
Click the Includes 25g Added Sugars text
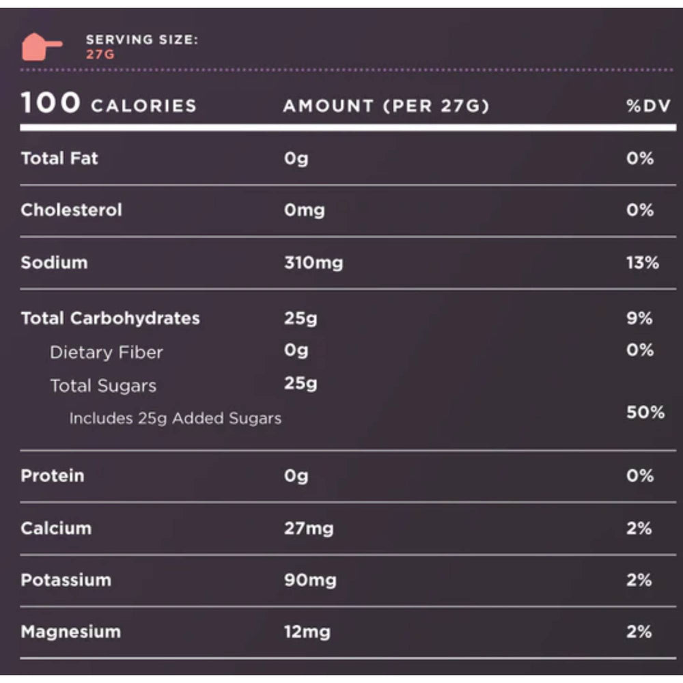click(175, 418)
